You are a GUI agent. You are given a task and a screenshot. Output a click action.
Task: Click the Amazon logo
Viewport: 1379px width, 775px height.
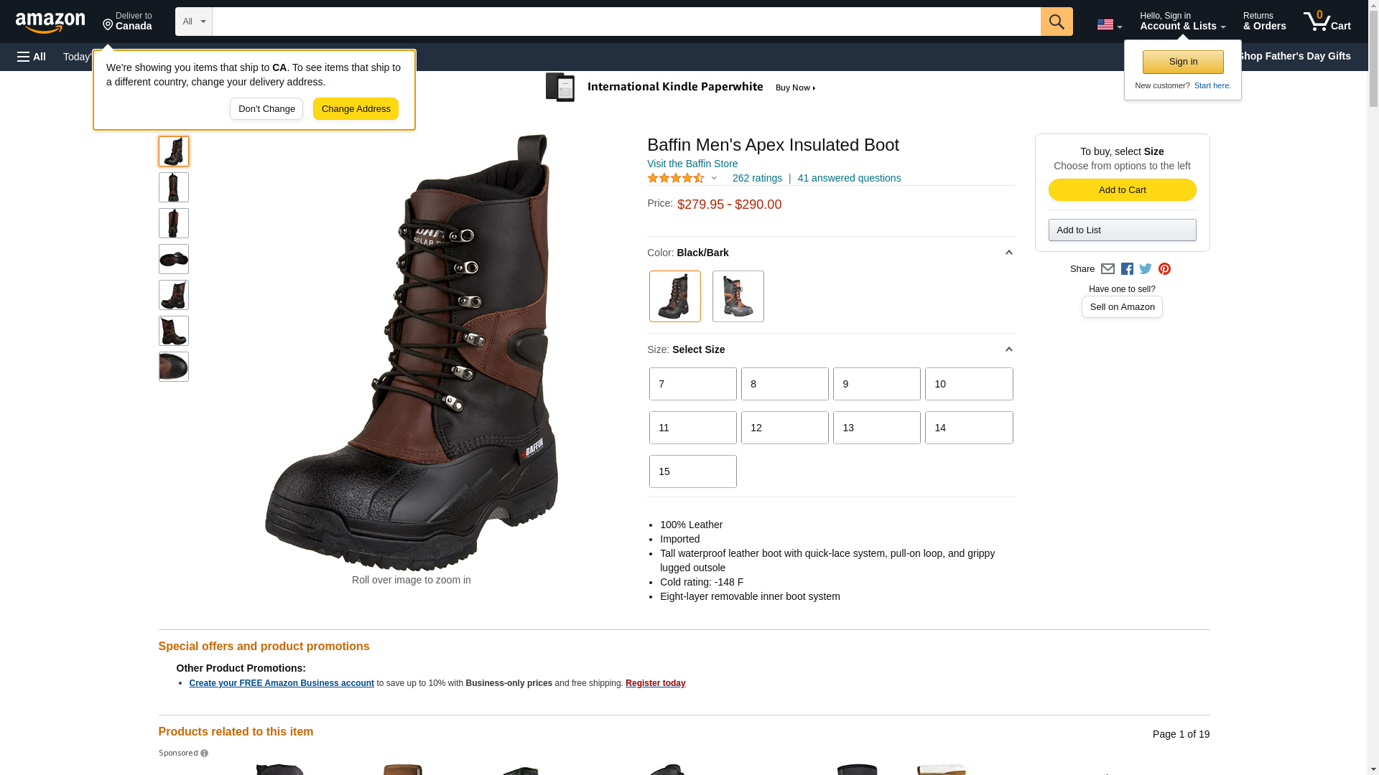(x=50, y=22)
